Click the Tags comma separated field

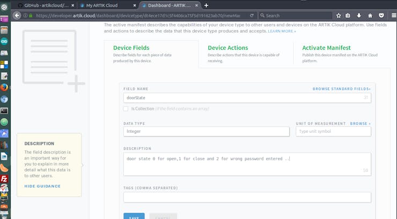[x=247, y=197]
